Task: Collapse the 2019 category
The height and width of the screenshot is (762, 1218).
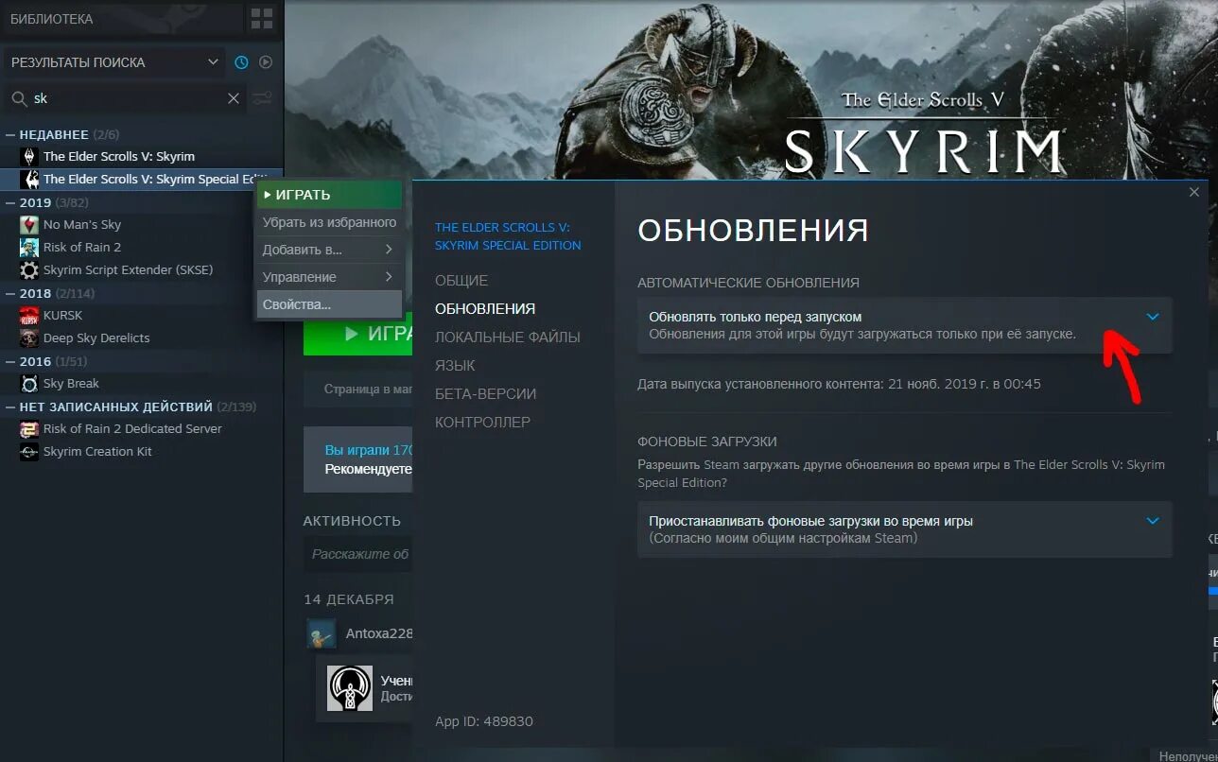Action: [x=10, y=202]
